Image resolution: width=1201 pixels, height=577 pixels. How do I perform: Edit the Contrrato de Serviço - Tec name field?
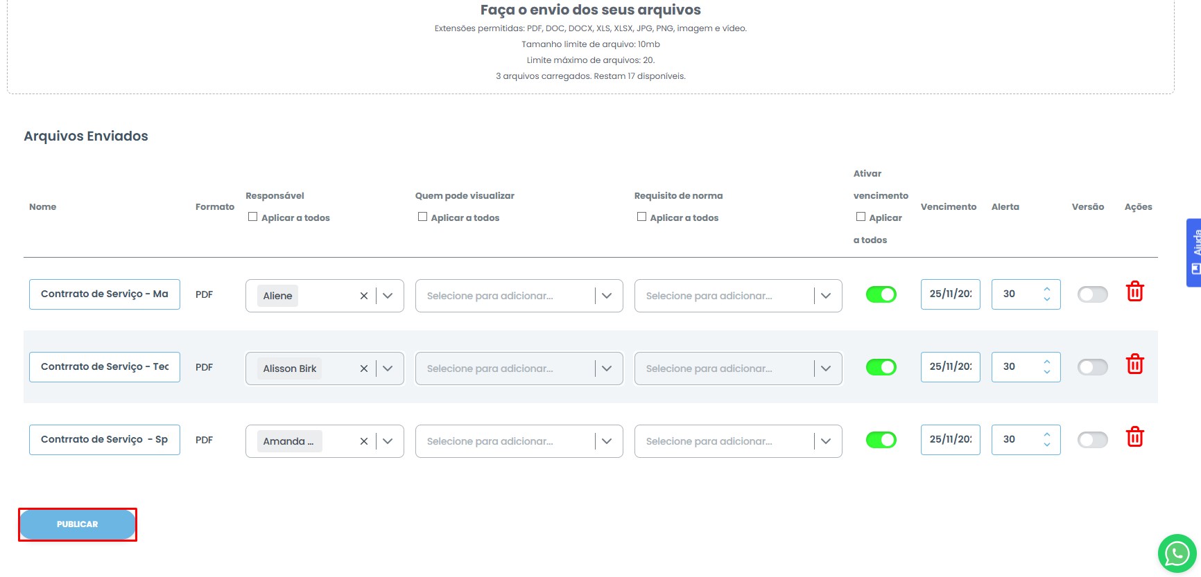(105, 367)
